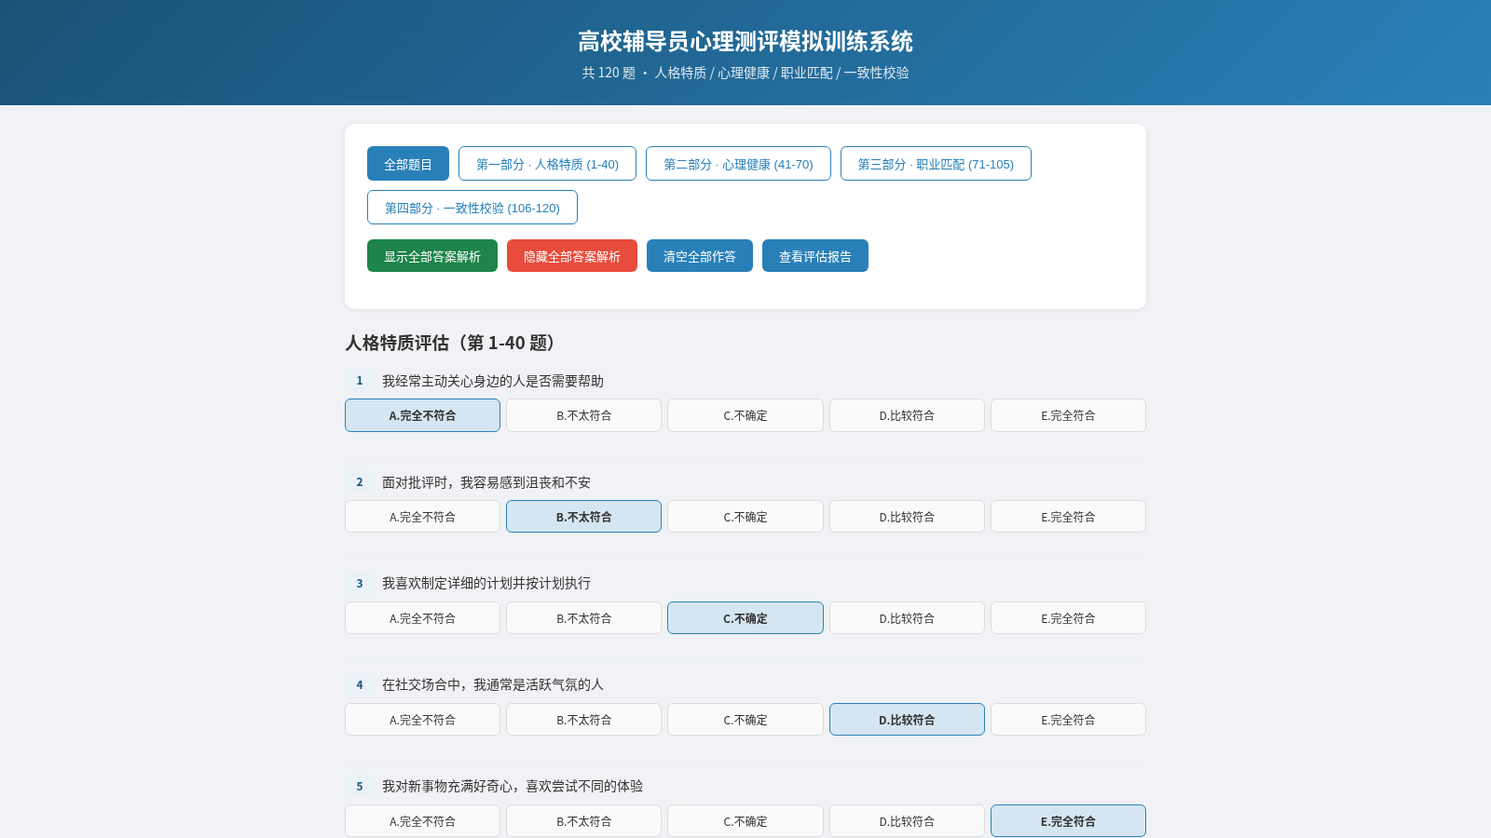
Task: Select D.比较符合 for question 4
Action: pyautogui.click(x=907, y=720)
